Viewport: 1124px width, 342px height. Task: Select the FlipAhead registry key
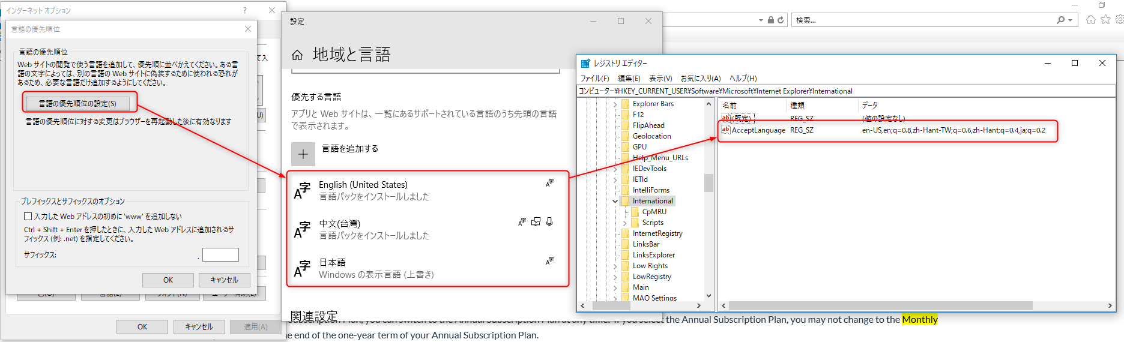pyautogui.click(x=648, y=125)
